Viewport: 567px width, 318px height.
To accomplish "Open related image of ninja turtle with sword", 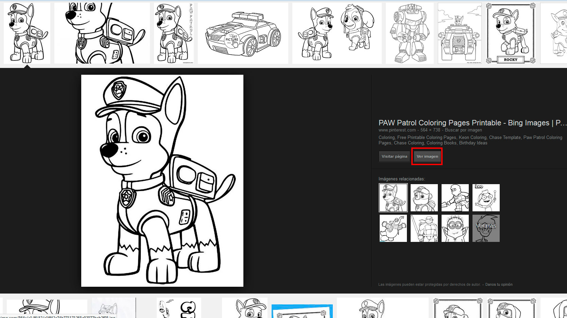I will (x=424, y=228).
